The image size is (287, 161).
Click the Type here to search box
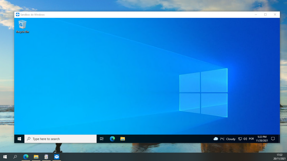(x=60, y=139)
